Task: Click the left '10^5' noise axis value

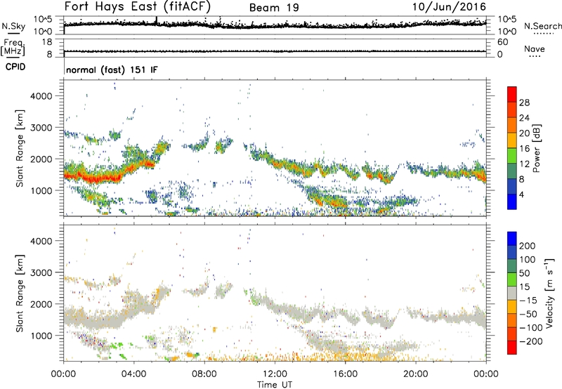Action: [x=43, y=19]
